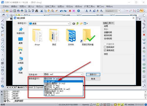Click the Up one level folder icon
The image size is (147, 106).
point(77,23)
